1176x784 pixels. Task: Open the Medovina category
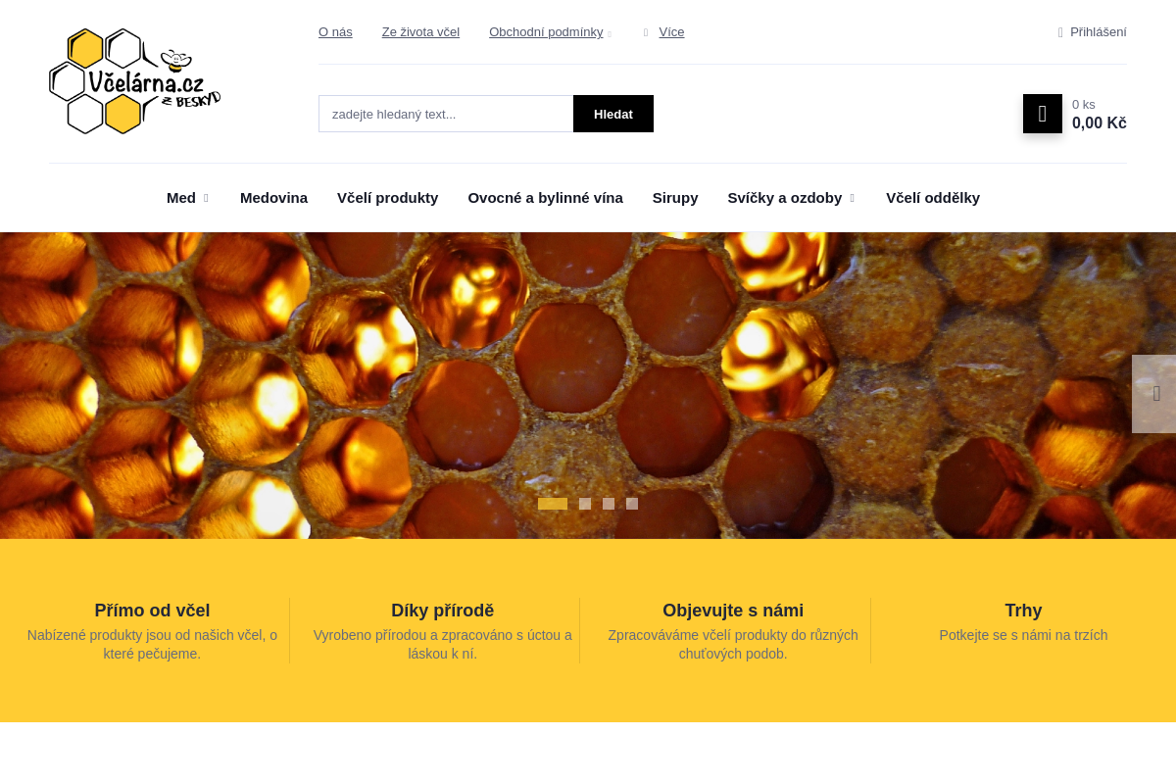273,198
